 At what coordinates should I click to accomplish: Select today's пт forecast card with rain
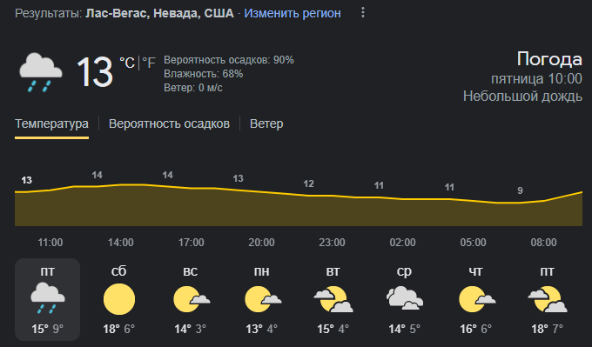[48, 299]
